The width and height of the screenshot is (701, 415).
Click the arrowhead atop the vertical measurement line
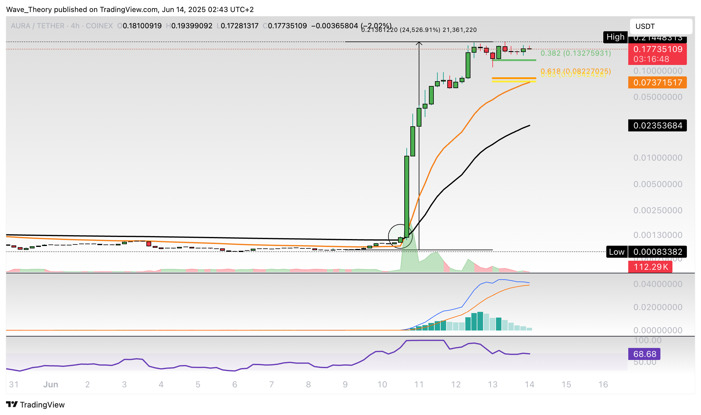click(x=419, y=44)
